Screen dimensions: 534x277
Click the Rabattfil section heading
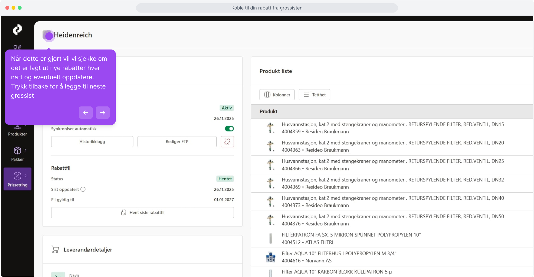(x=61, y=168)
